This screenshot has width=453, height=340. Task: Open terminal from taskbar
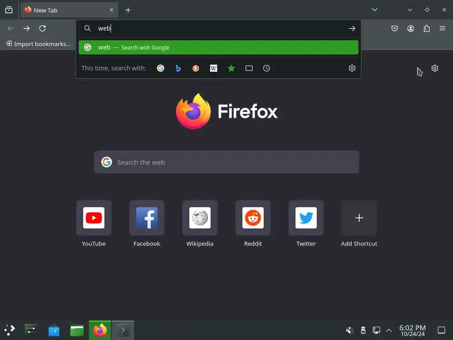123,330
